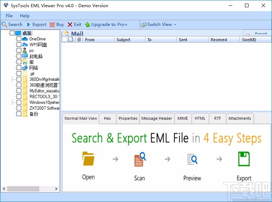Open the File menu

[9, 16]
